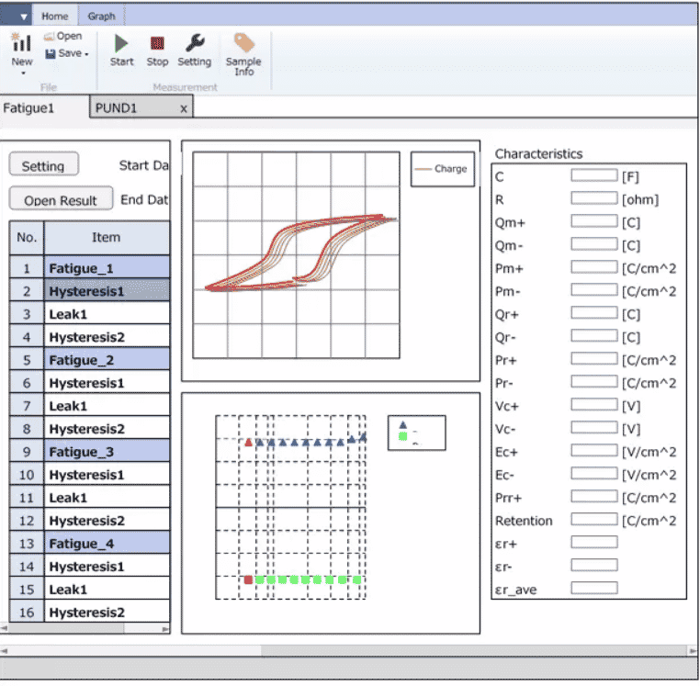Viewport: 700px width, 686px height.
Task: Click the Save disk icon
Action: click(x=50, y=54)
